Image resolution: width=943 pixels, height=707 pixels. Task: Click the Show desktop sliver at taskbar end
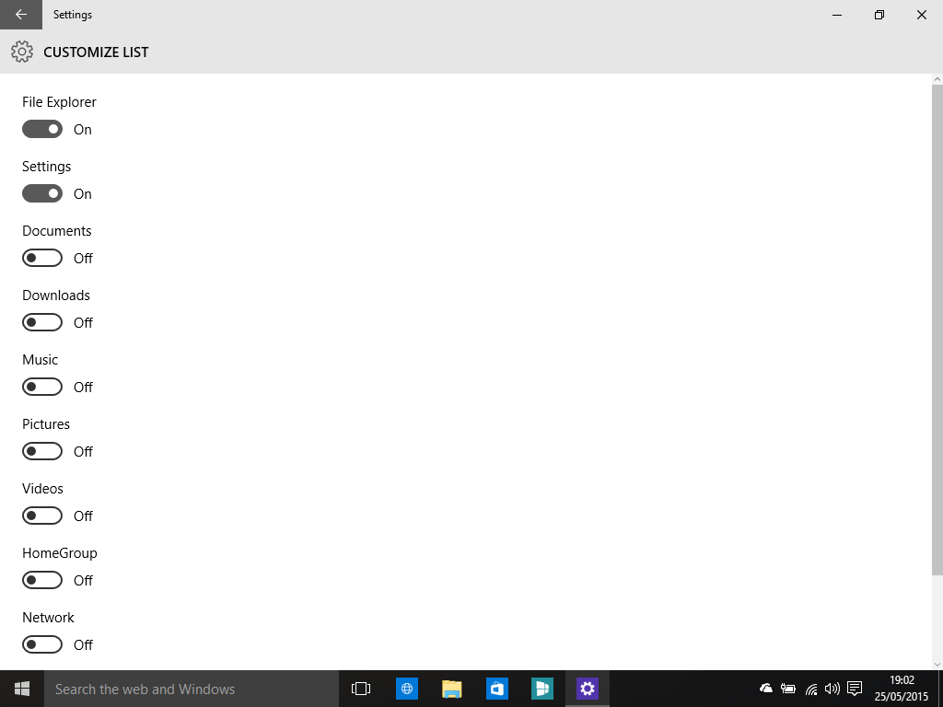coord(940,689)
